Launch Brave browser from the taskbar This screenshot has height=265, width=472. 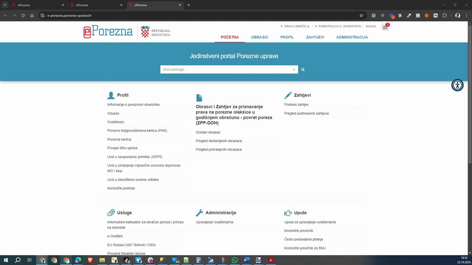(90, 260)
